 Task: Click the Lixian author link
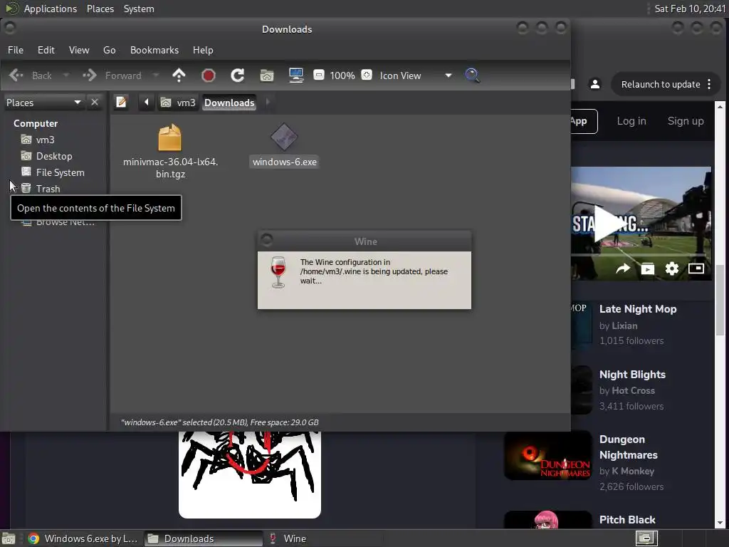624,325
